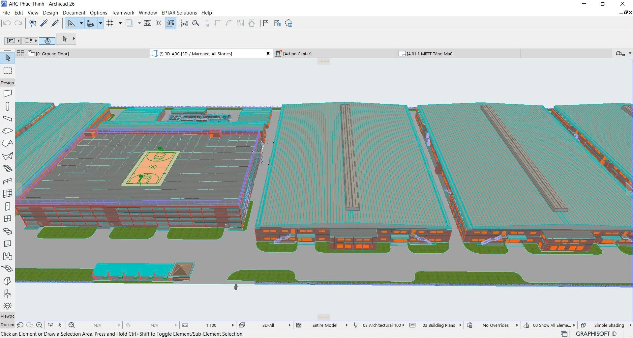Screen dimensions: 633x338
Task: Select the Stair tool in the toolbox
Action: coord(7,169)
